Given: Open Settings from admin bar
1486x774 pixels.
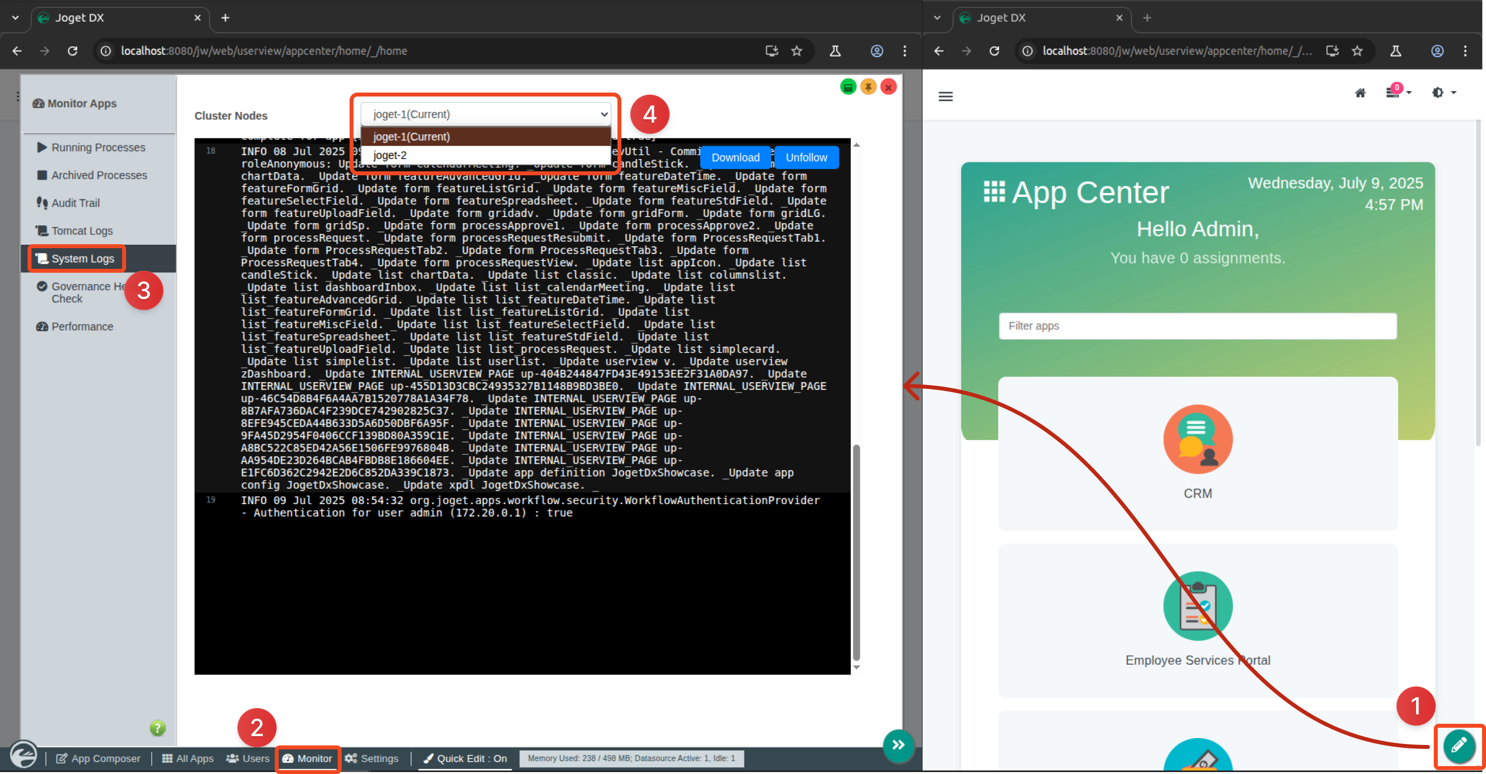Looking at the screenshot, I should (371, 758).
